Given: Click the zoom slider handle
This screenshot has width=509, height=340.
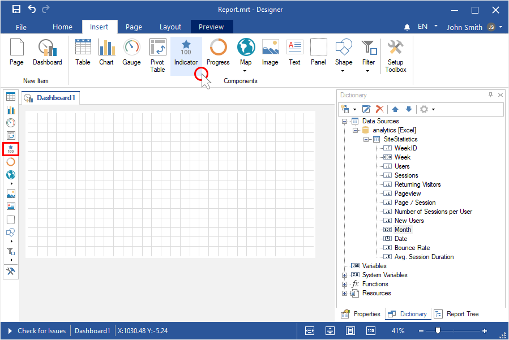Looking at the screenshot, I should point(438,331).
